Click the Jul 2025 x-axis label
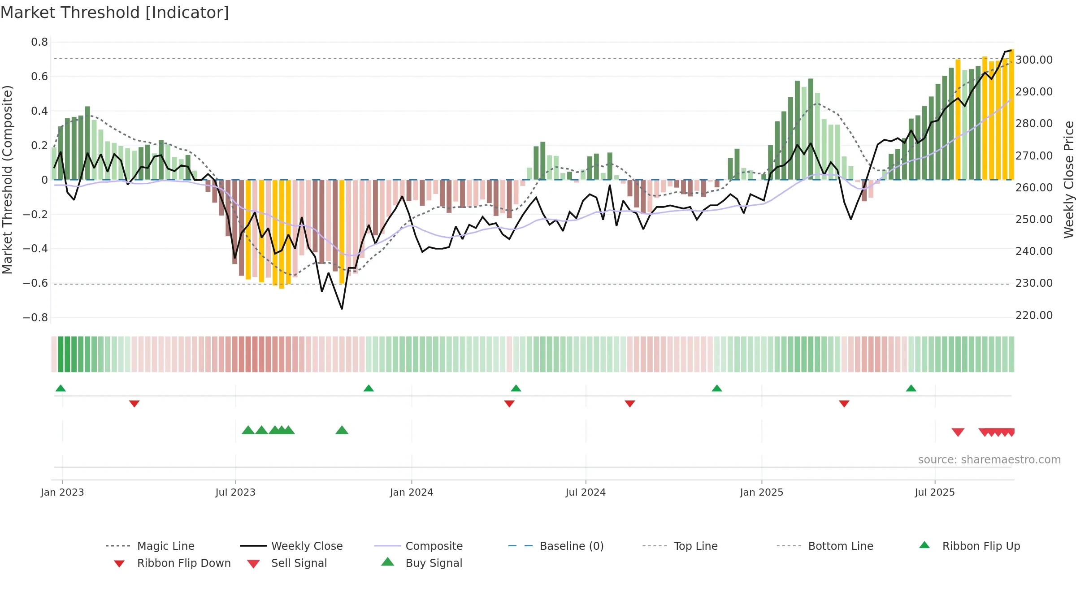 click(935, 492)
